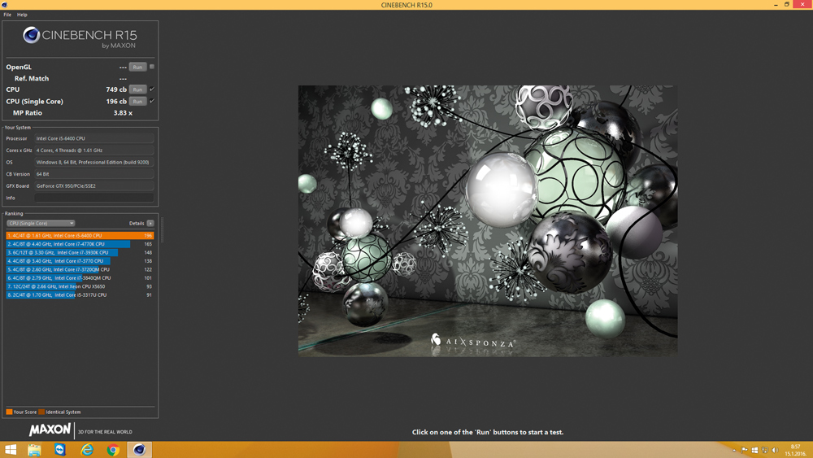Show hidden system tray icons
The width and height of the screenshot is (813, 458).
coord(733,450)
